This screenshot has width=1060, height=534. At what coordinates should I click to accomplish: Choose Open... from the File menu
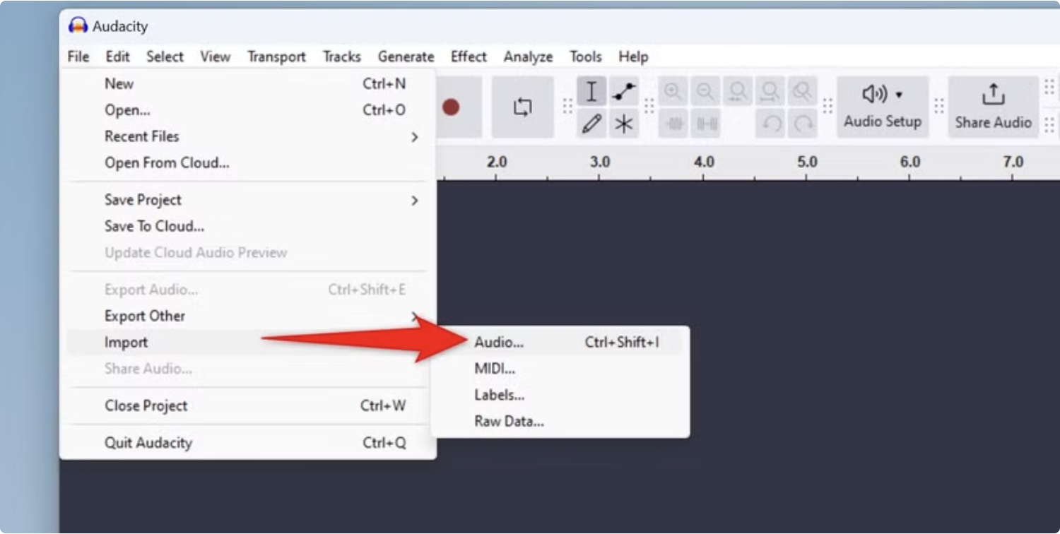click(x=247, y=110)
